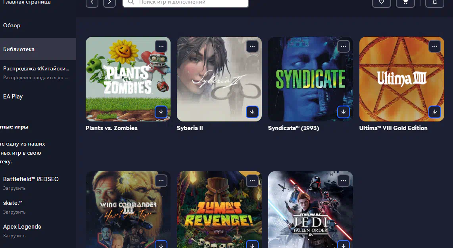Open the Wing Commander III cover thumbnail
Image resolution: width=453 pixels, height=248 pixels.
click(128, 210)
